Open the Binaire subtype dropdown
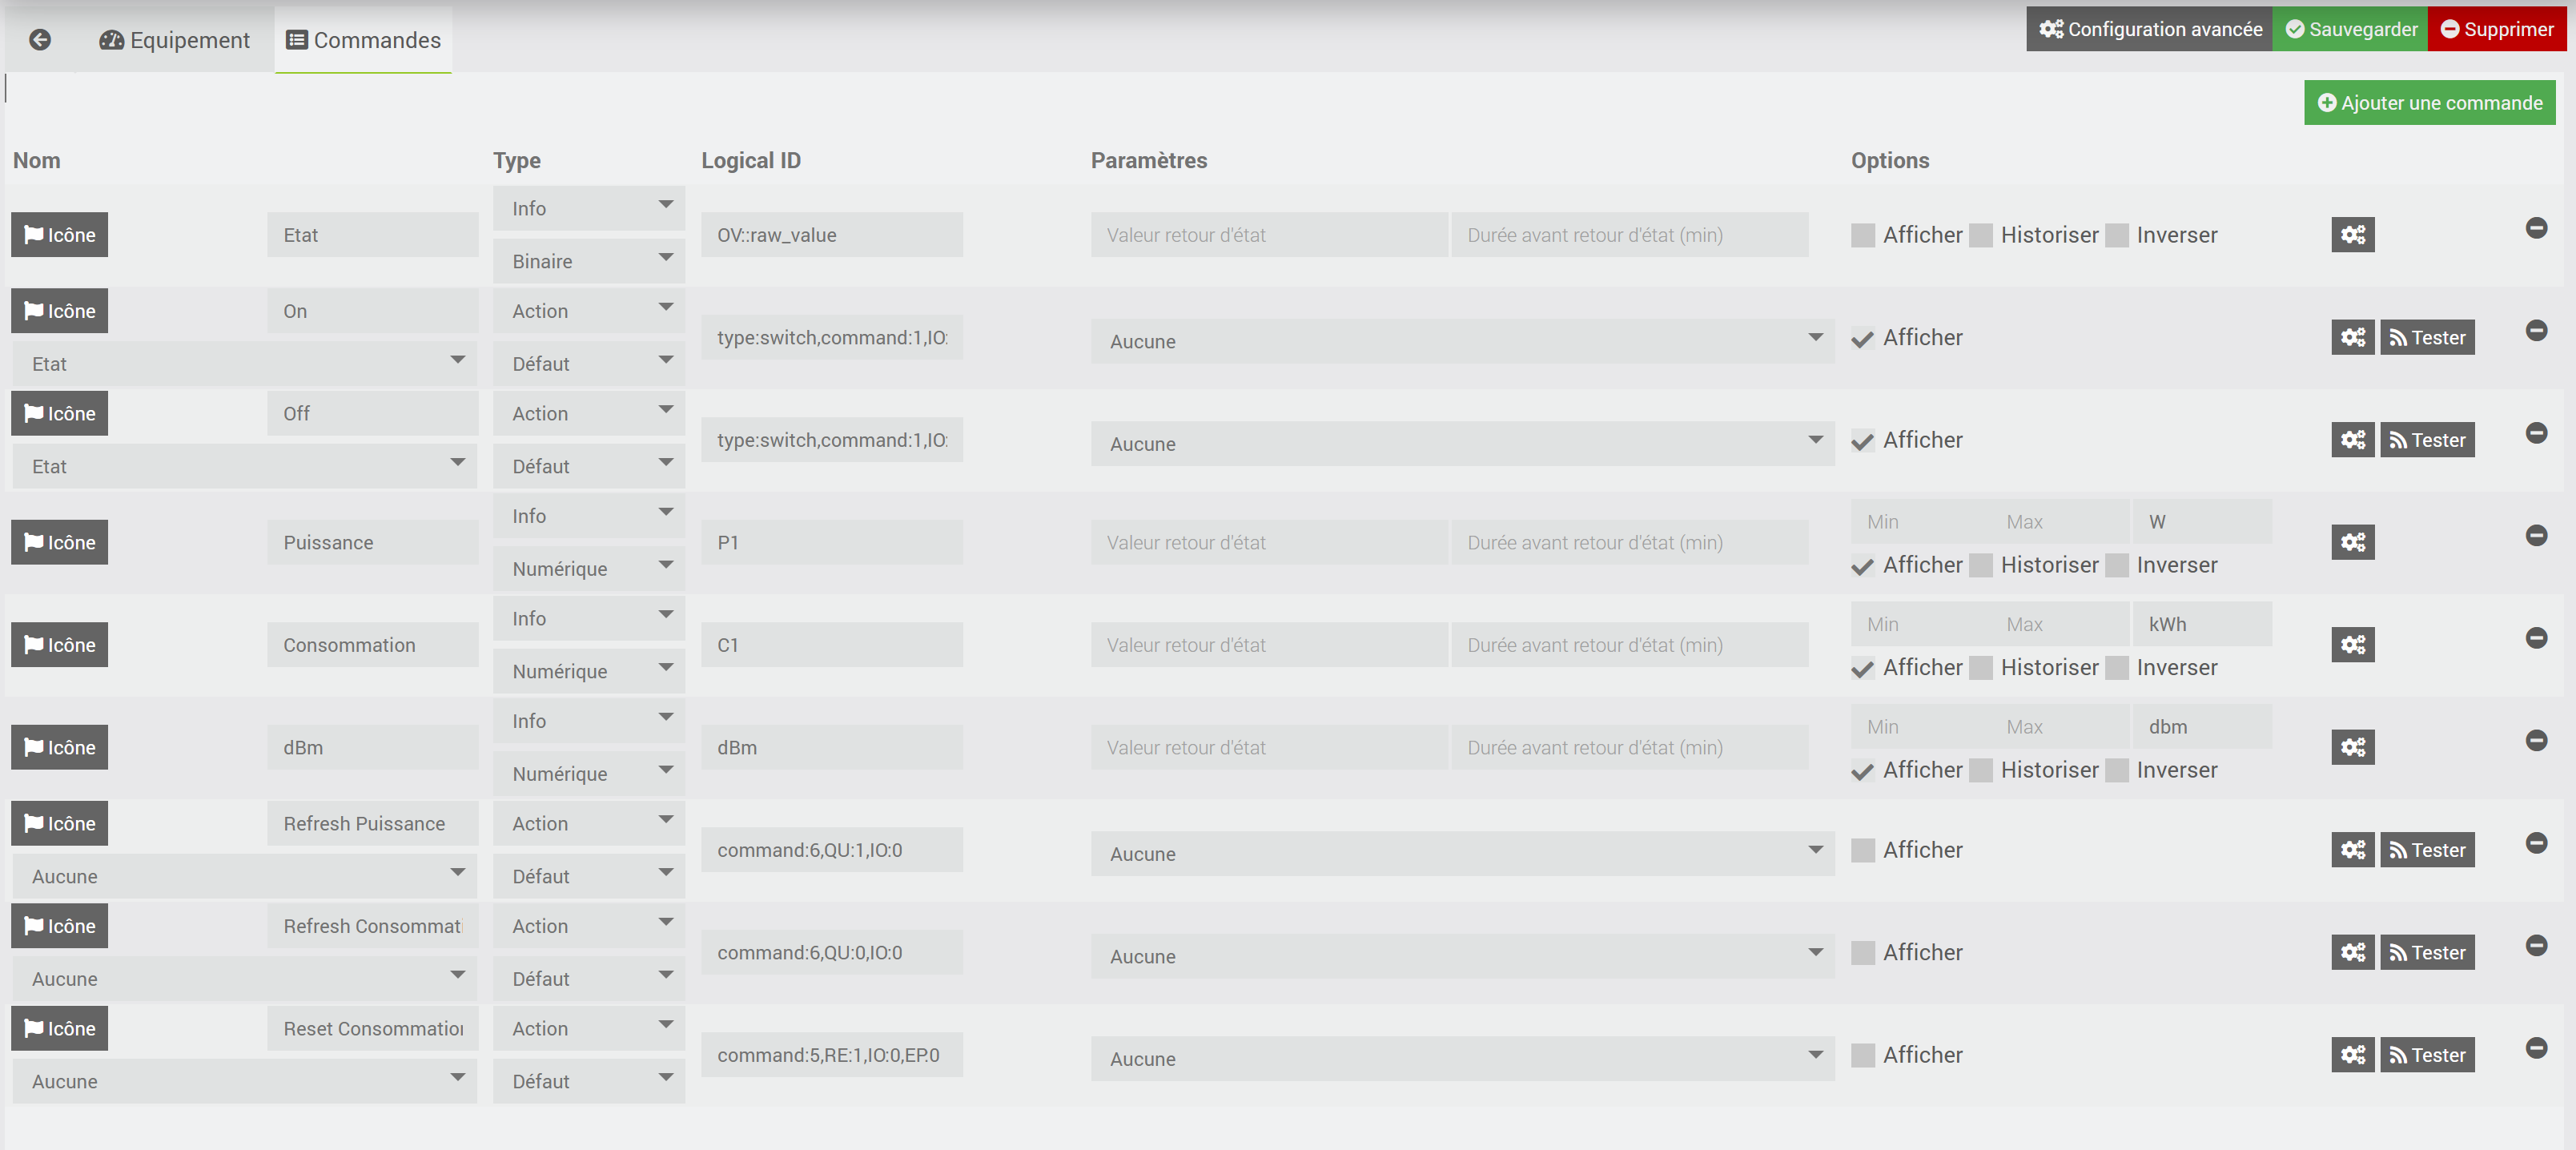The width and height of the screenshot is (2576, 1150). coord(588,261)
